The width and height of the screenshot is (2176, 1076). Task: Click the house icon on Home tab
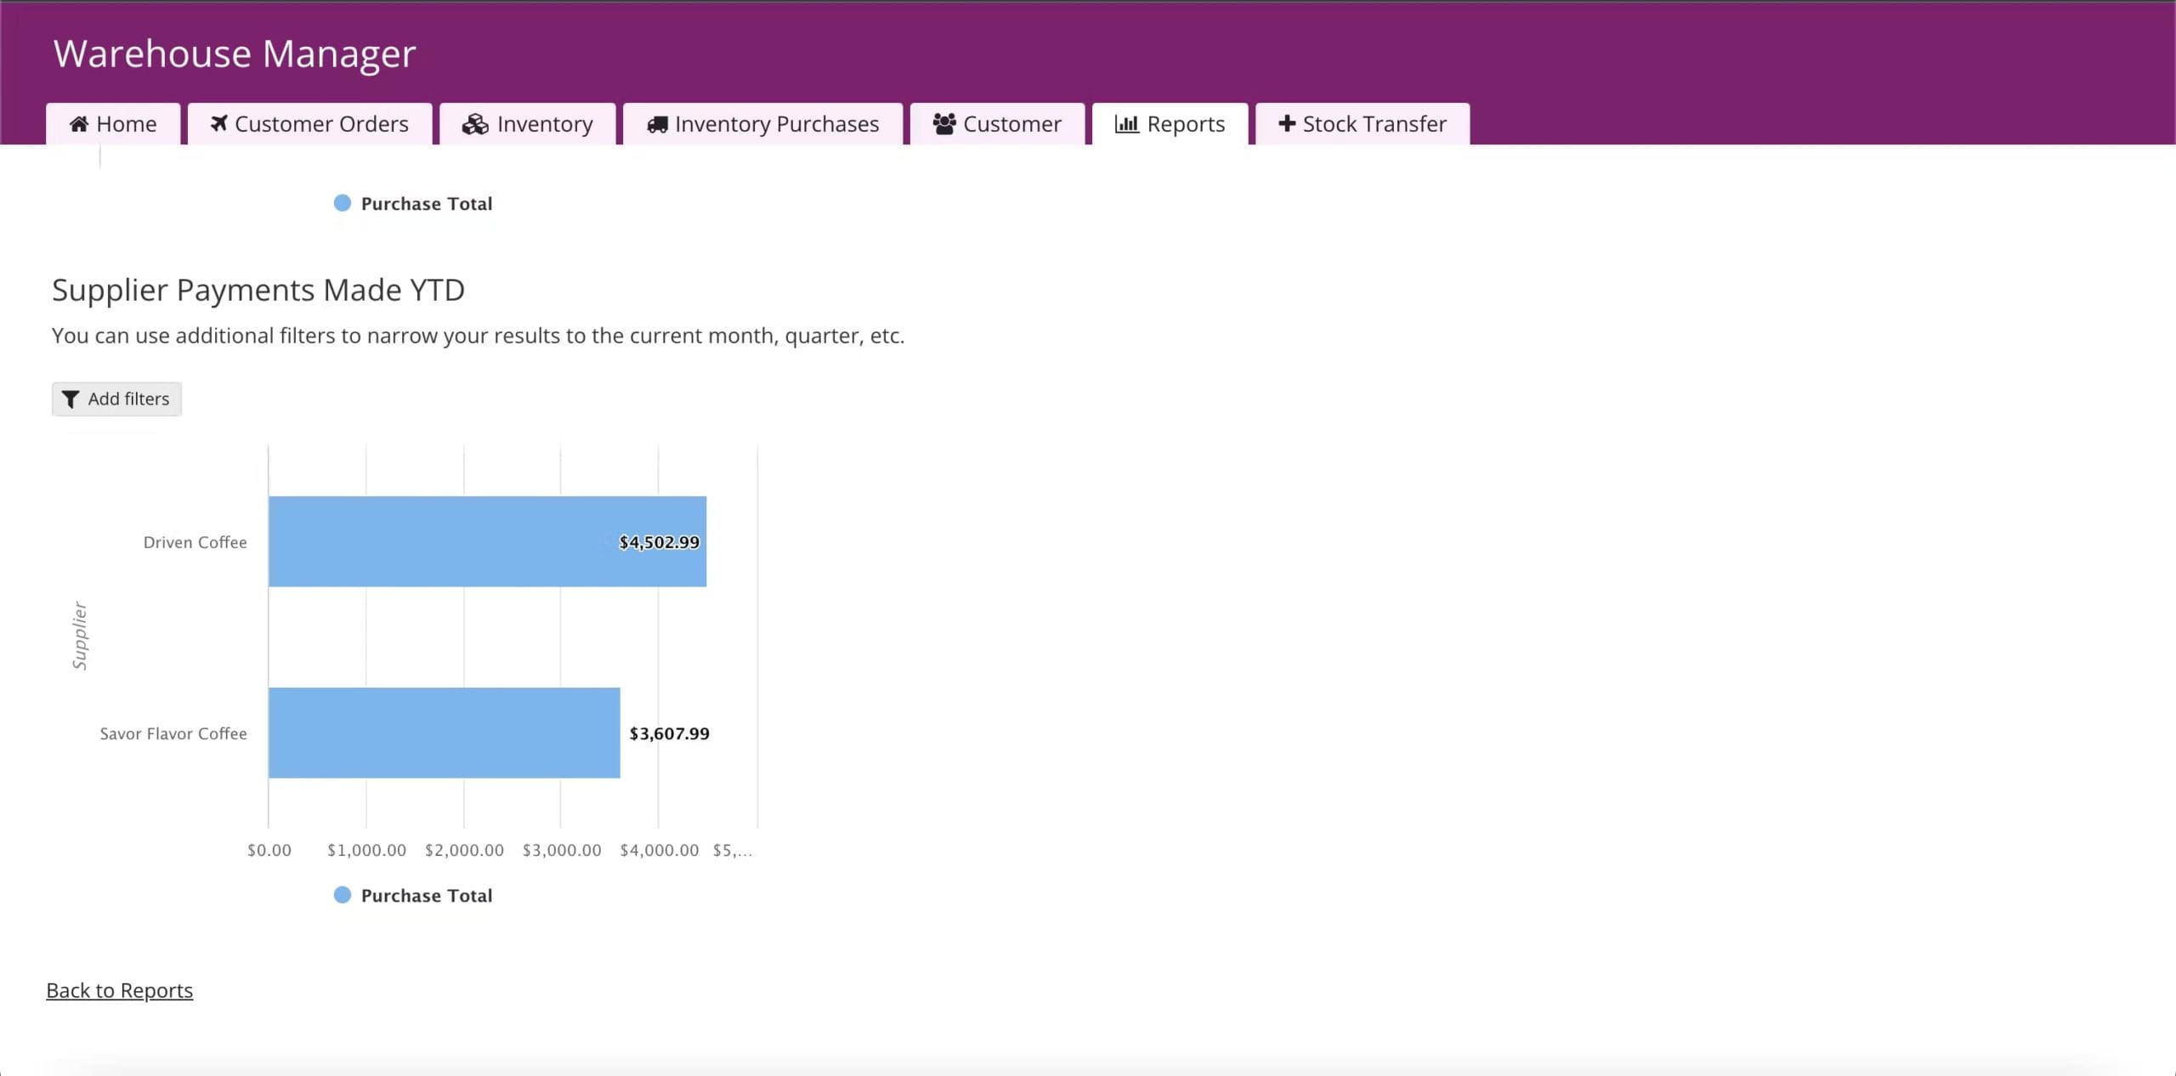point(79,124)
